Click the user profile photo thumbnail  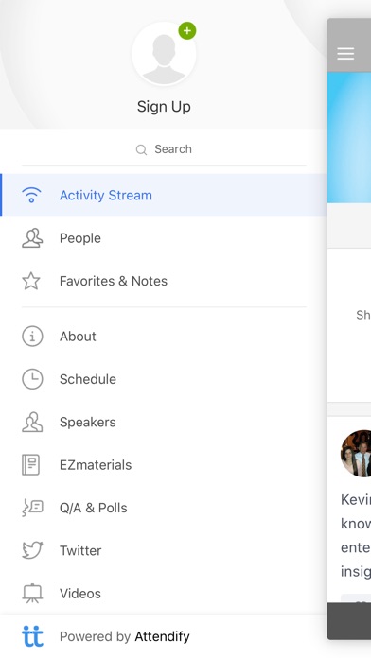click(x=356, y=453)
